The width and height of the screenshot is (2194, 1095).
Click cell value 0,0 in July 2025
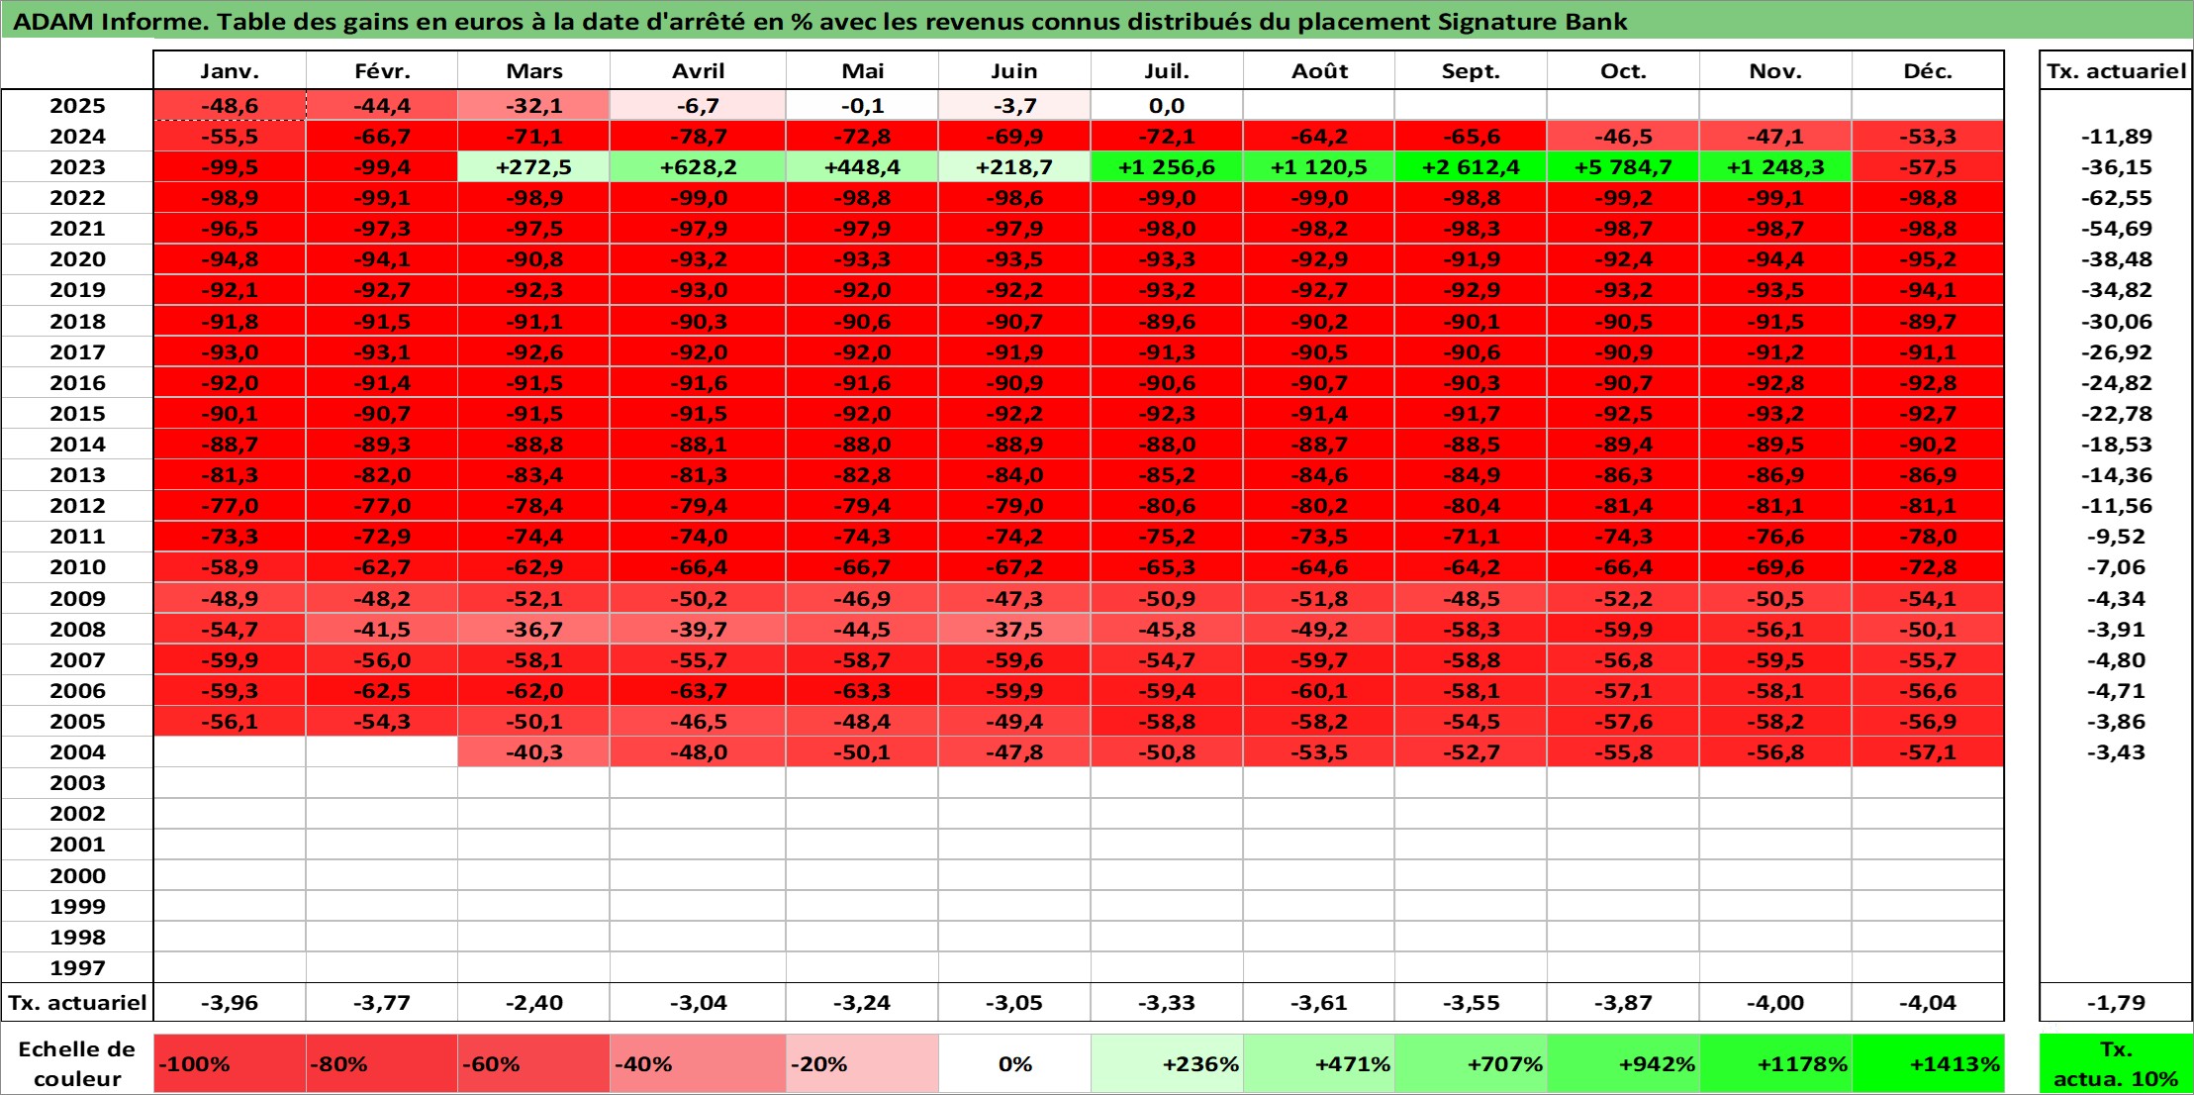1167,106
